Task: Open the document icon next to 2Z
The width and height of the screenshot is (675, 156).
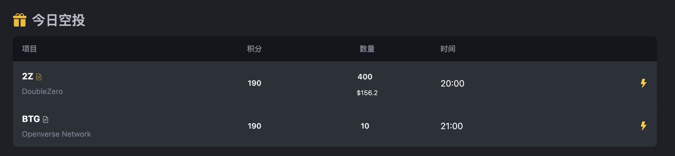Action: 39,77
